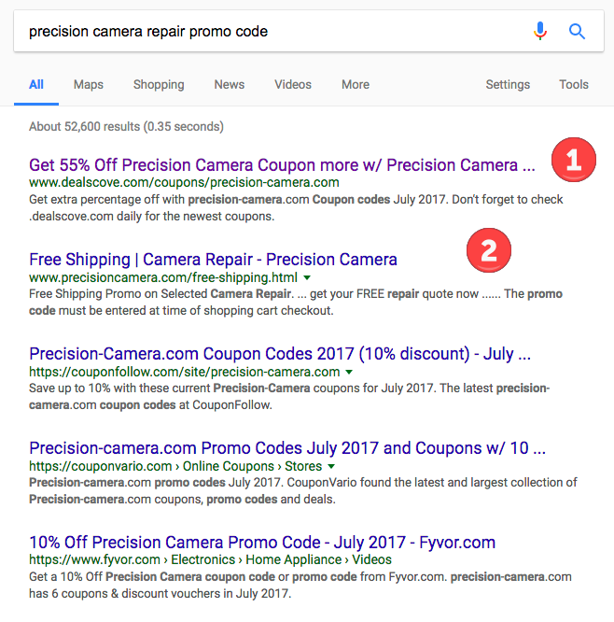Click the red circle marker numbered 2
Screen dimensions: 614x622
click(x=489, y=250)
